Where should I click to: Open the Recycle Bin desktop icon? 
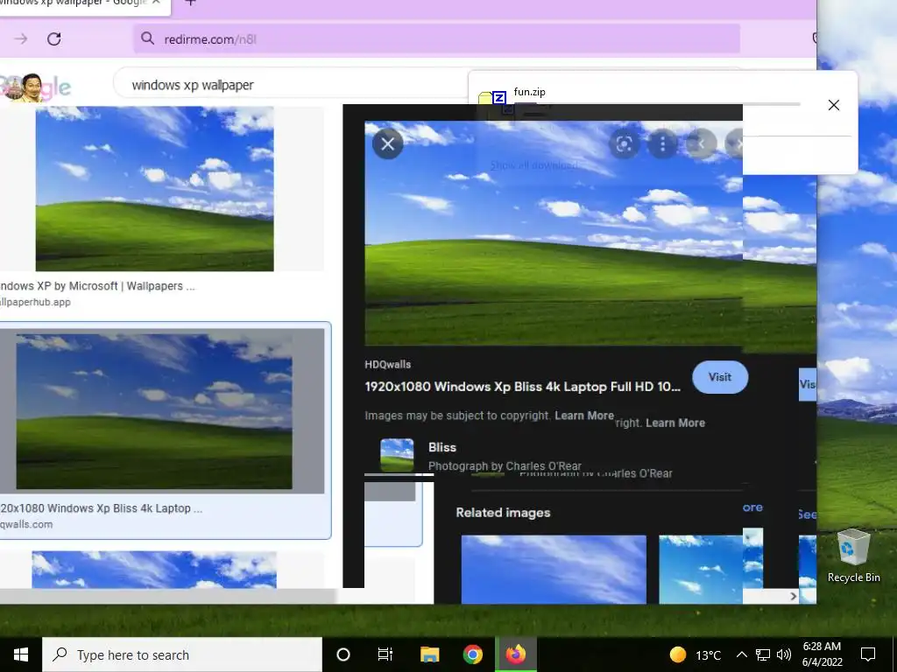tap(853, 556)
